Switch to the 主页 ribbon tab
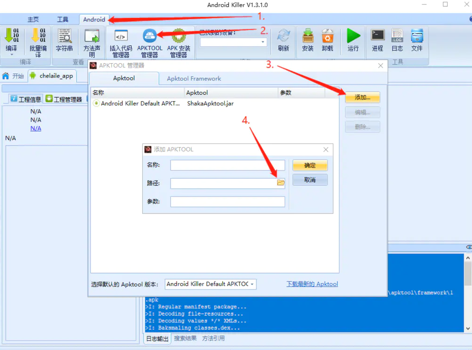This screenshot has height=350, width=472. tap(33, 19)
